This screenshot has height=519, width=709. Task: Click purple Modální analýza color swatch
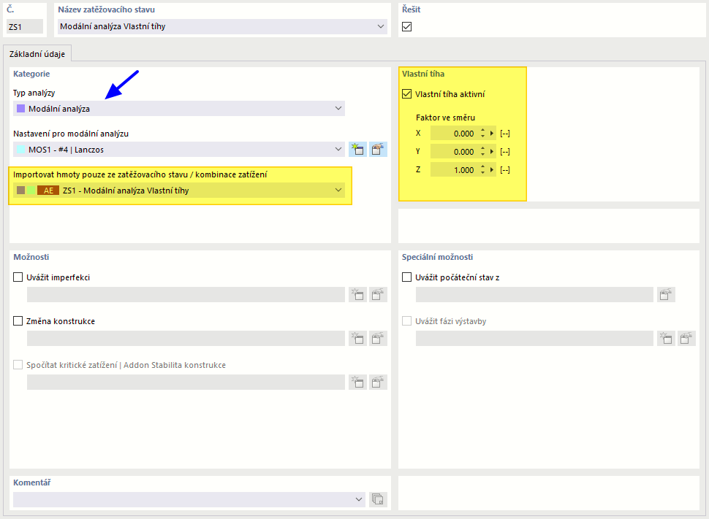(20, 109)
